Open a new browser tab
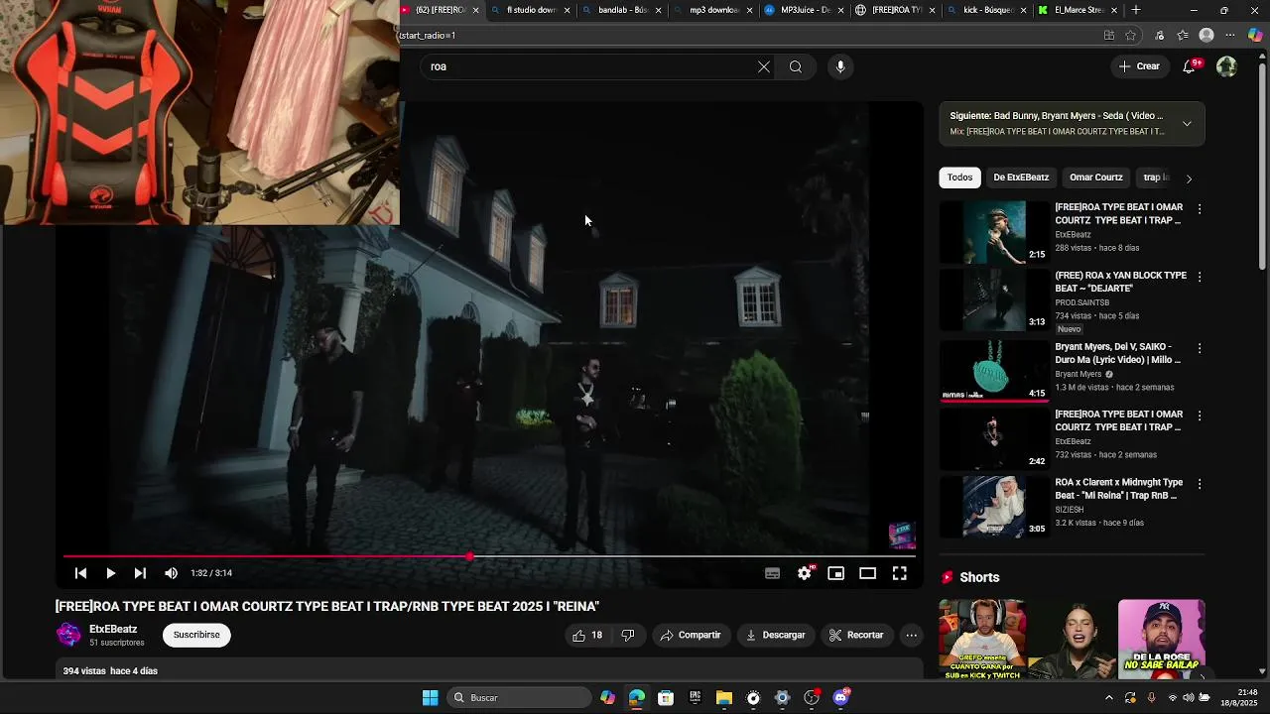 (1136, 10)
